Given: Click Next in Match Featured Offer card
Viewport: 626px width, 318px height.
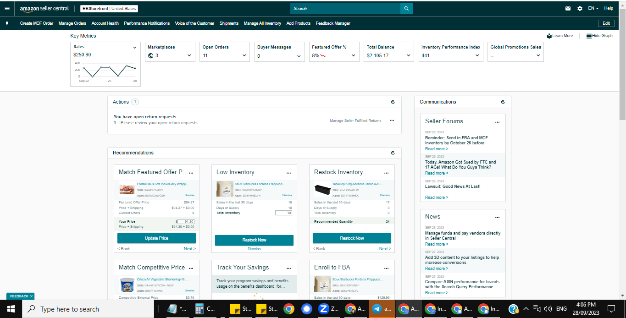Looking at the screenshot, I should [190, 249].
